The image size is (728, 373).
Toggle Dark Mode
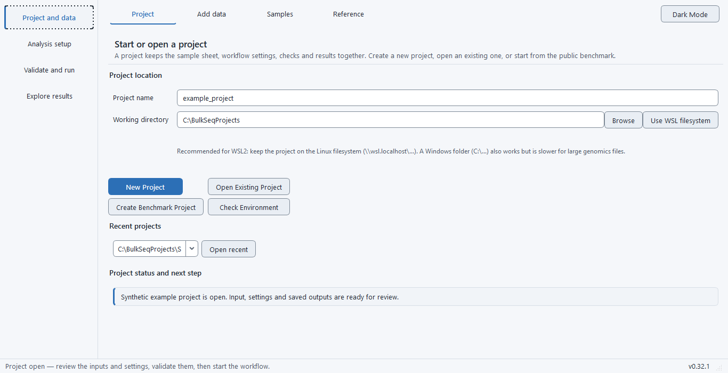point(690,14)
